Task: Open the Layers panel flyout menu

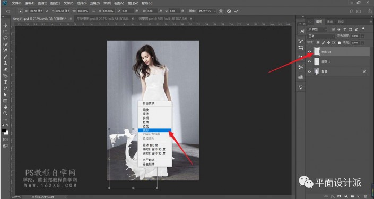Action: (370, 21)
